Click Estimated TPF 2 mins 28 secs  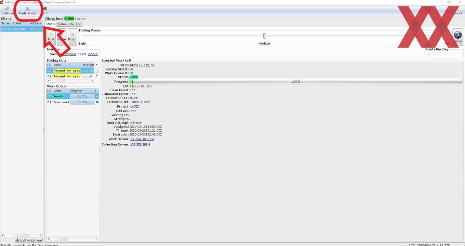point(140,102)
